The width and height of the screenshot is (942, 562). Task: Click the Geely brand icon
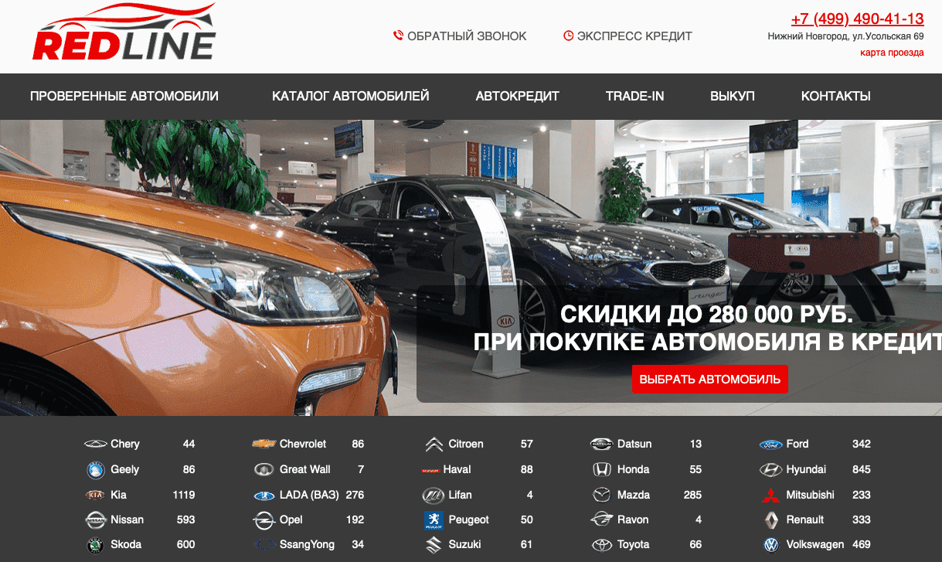95,470
